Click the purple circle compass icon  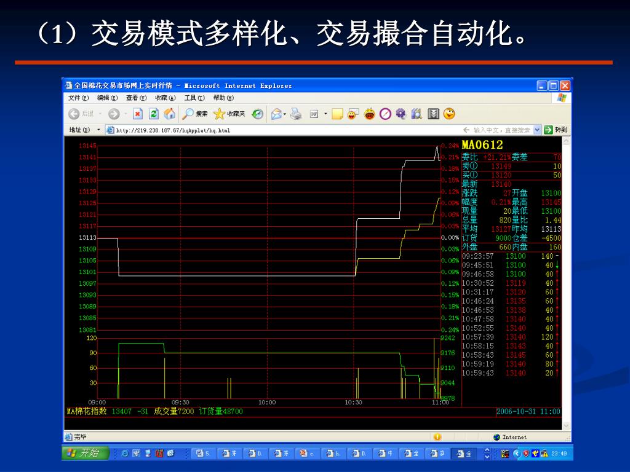click(x=385, y=114)
